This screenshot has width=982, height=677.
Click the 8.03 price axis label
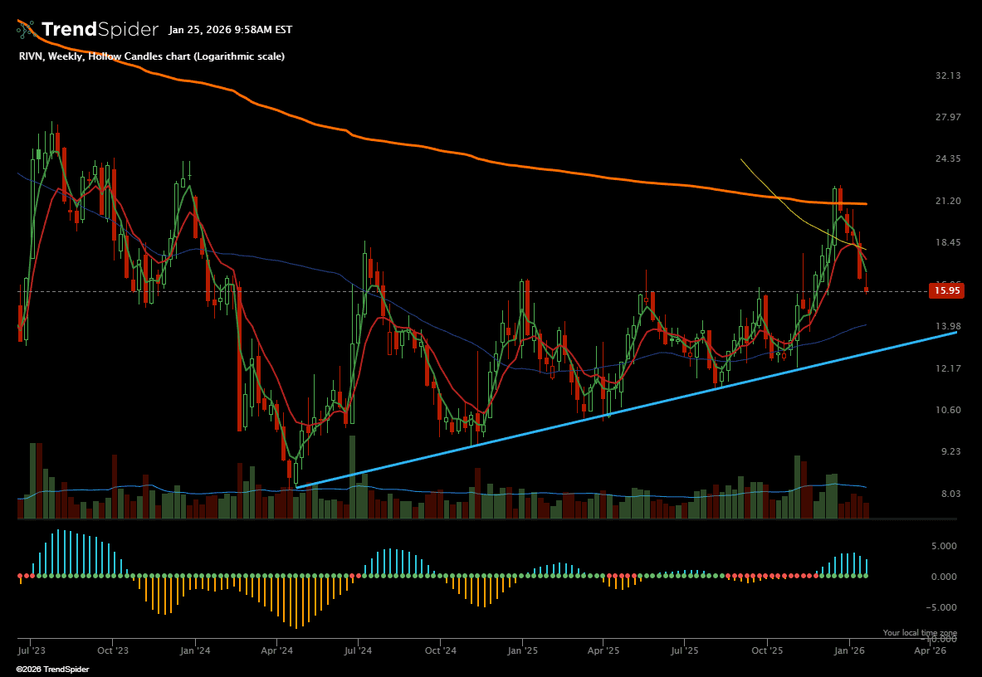click(947, 494)
